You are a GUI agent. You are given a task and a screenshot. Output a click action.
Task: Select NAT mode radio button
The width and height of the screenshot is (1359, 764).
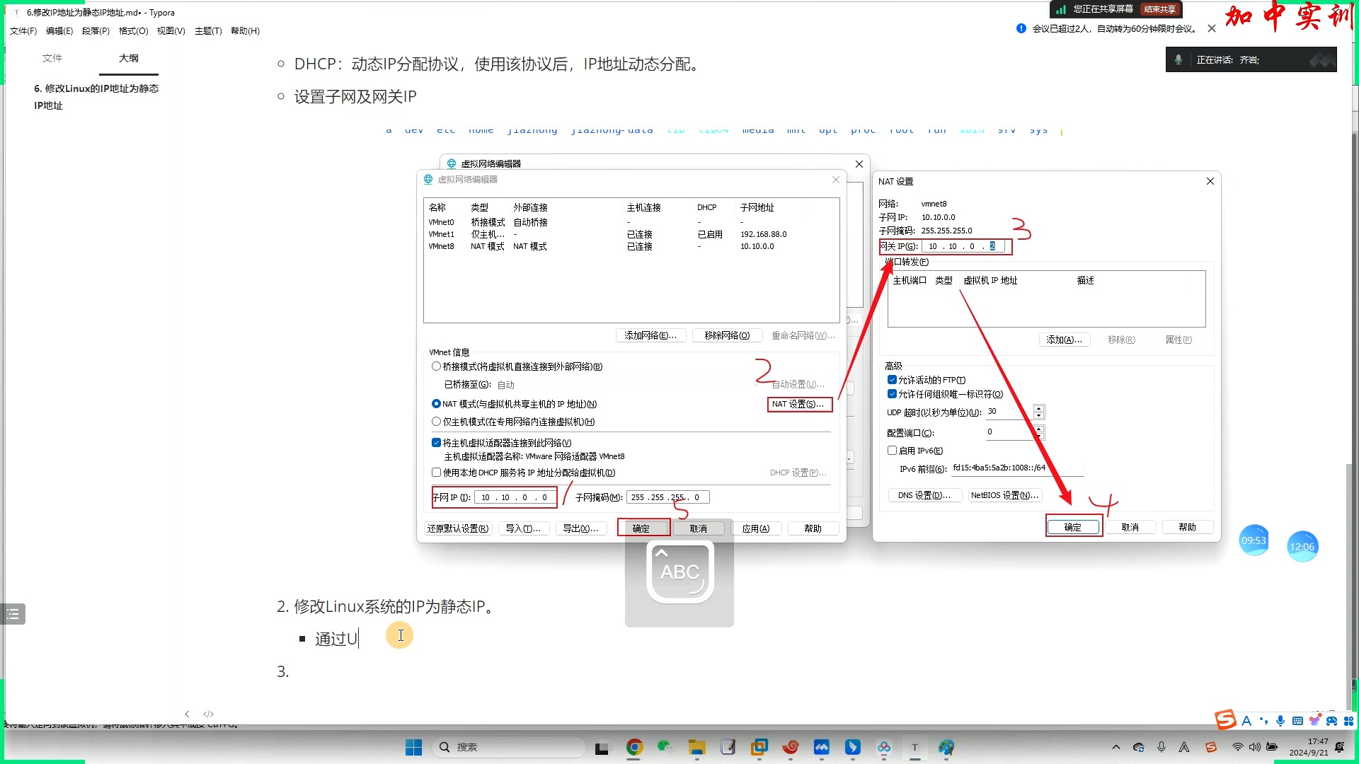(x=436, y=404)
